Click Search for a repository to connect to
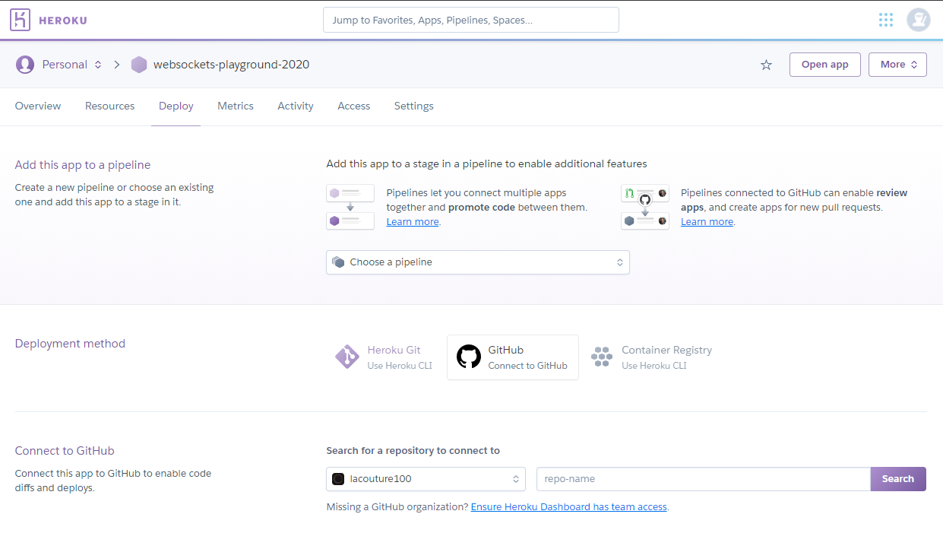Screen dimensions: 943x549 [413, 451]
